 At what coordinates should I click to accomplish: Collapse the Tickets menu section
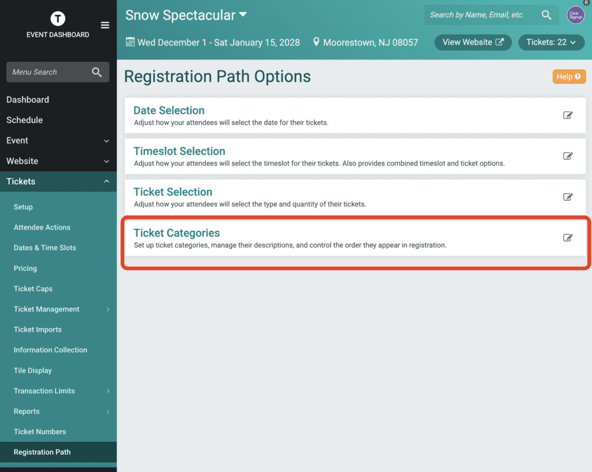pos(58,181)
